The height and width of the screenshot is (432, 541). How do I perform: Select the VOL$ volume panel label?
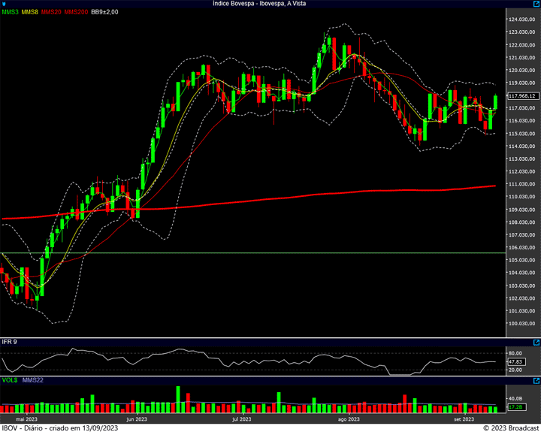pos(11,380)
